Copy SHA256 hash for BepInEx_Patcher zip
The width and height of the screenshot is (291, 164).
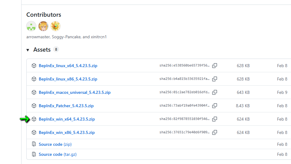point(215,106)
